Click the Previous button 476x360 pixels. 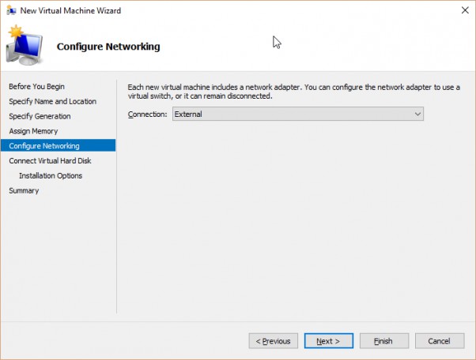coord(274,341)
